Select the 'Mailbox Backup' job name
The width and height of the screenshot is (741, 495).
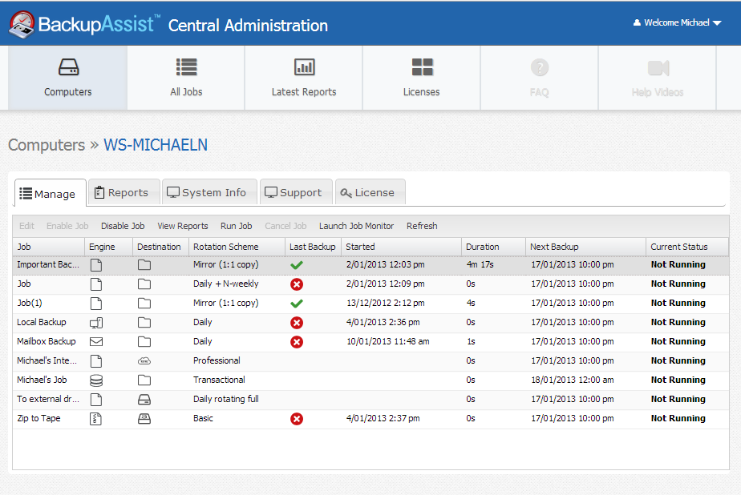pos(47,342)
